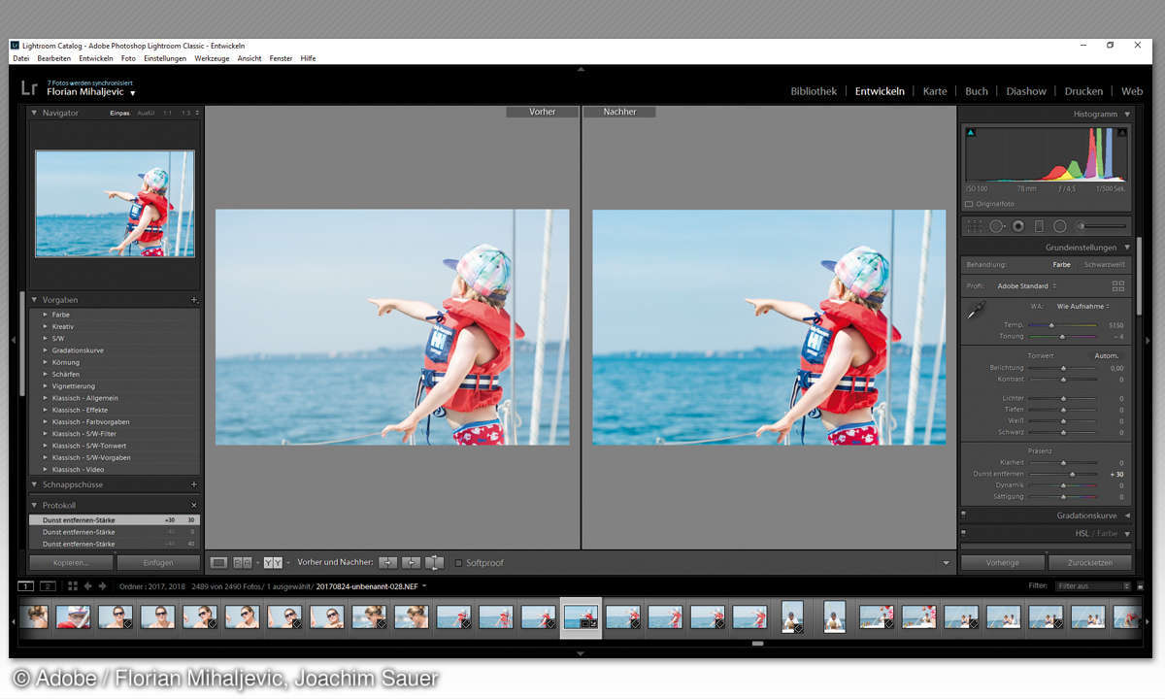The image size is (1165, 699).
Task: Open the Adobe Standard profile dropdown
Action: [1027, 286]
